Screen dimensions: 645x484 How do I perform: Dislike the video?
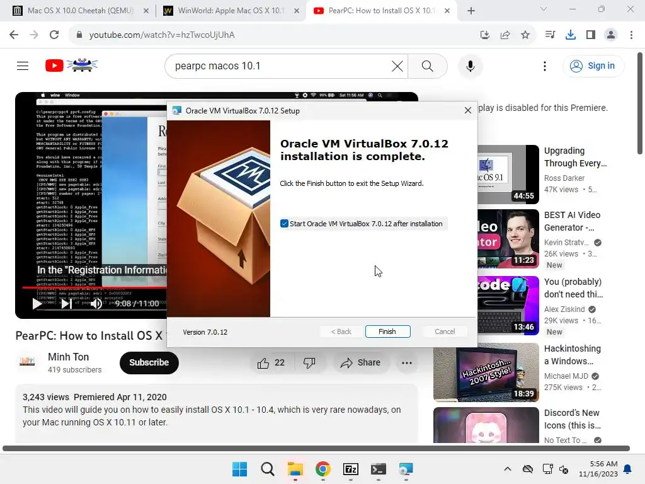(309, 362)
